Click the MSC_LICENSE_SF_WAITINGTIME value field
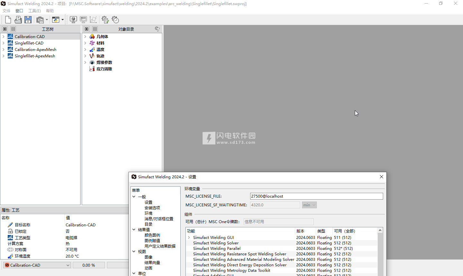Screen dimensions: 463x276 [275, 205]
